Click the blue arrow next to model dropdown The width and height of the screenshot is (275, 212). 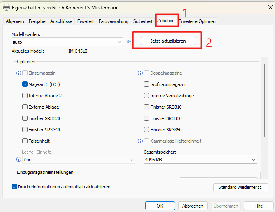(129, 41)
